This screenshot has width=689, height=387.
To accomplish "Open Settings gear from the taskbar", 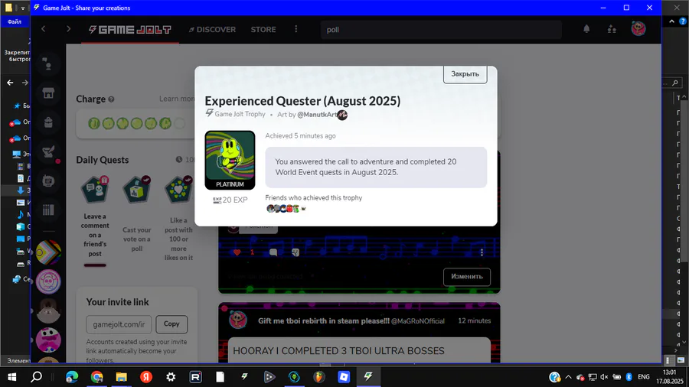I will pos(171,376).
